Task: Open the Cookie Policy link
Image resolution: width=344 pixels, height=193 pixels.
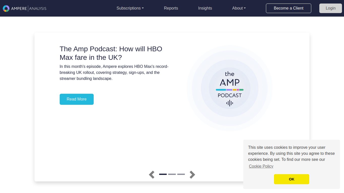Action: coord(261,166)
